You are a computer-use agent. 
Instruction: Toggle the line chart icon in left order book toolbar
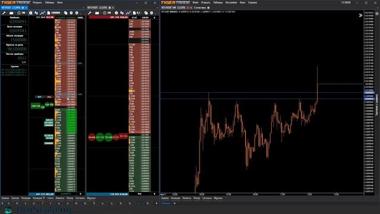[x=42, y=13]
